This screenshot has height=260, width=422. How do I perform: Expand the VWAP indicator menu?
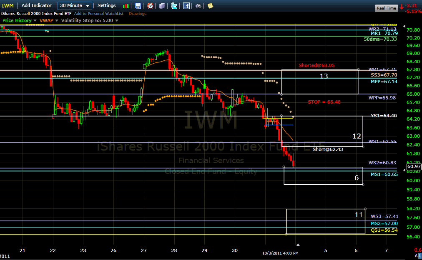[57, 20]
